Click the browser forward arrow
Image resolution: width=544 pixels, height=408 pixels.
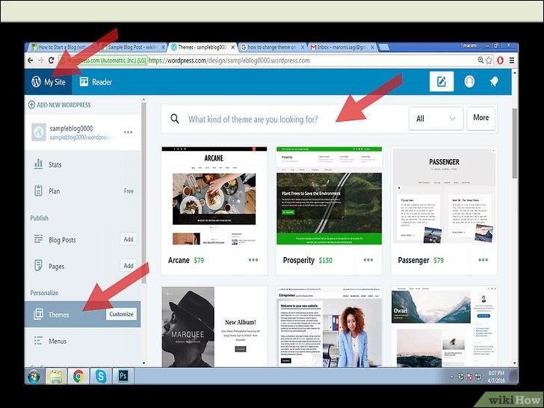(x=41, y=61)
